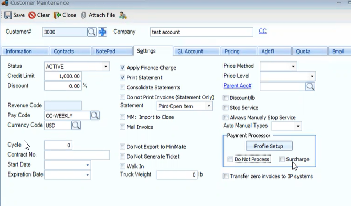Click the Close door icon
Viewport: 351px width, 206px height.
(57, 15)
